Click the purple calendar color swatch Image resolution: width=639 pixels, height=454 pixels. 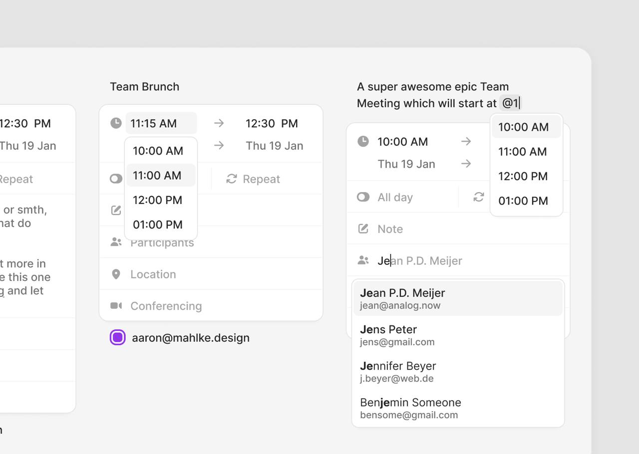117,338
